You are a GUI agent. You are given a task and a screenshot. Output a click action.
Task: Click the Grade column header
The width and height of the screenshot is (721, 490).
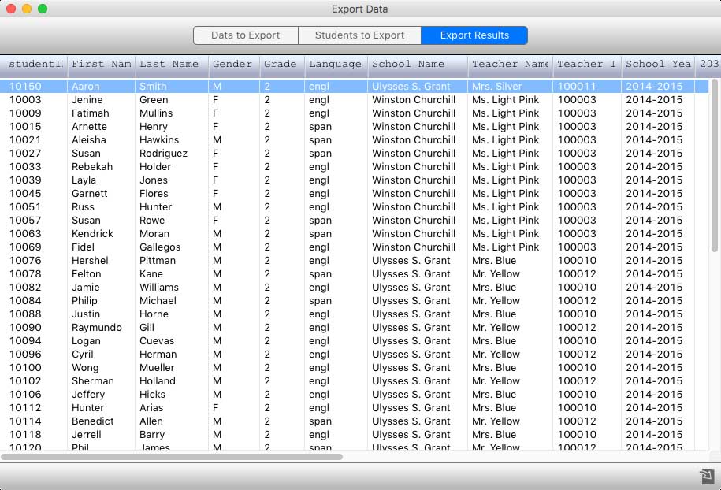click(x=282, y=65)
